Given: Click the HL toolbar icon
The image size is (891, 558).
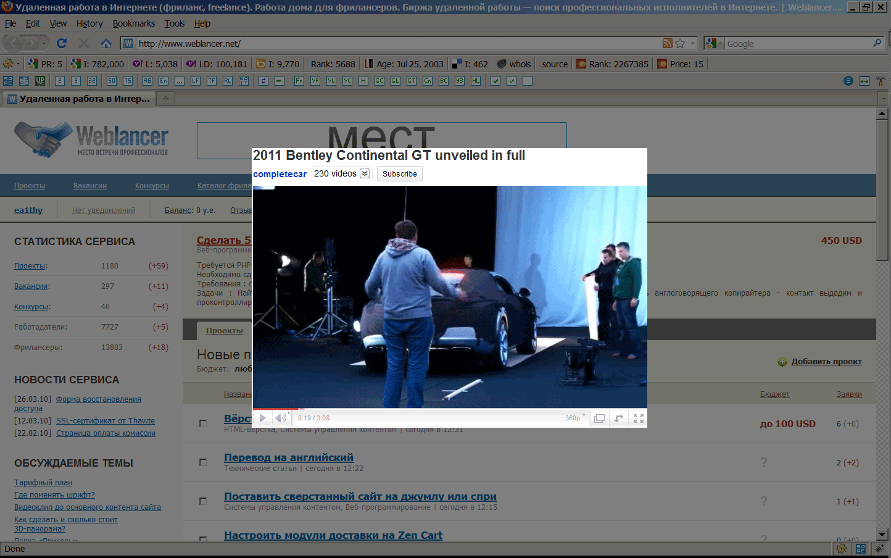Looking at the screenshot, I should (476, 81).
